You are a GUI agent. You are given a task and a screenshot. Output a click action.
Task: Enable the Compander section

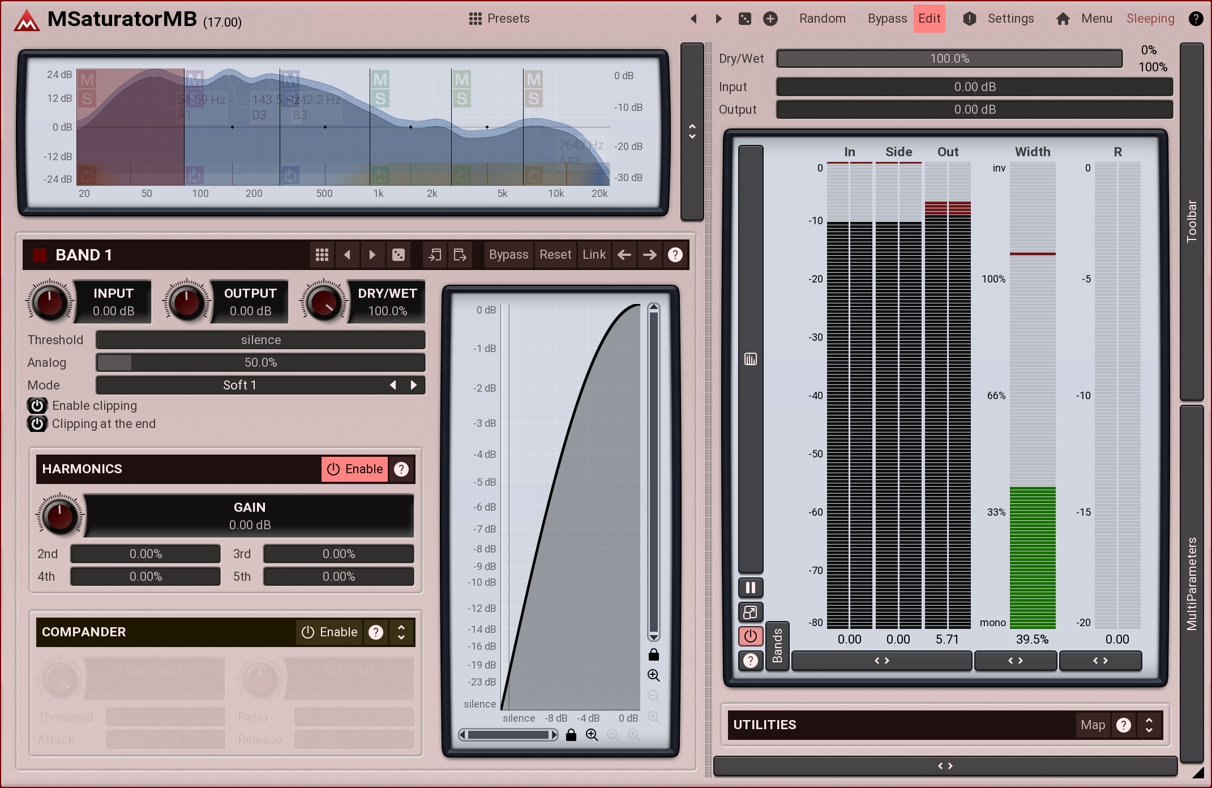[329, 632]
